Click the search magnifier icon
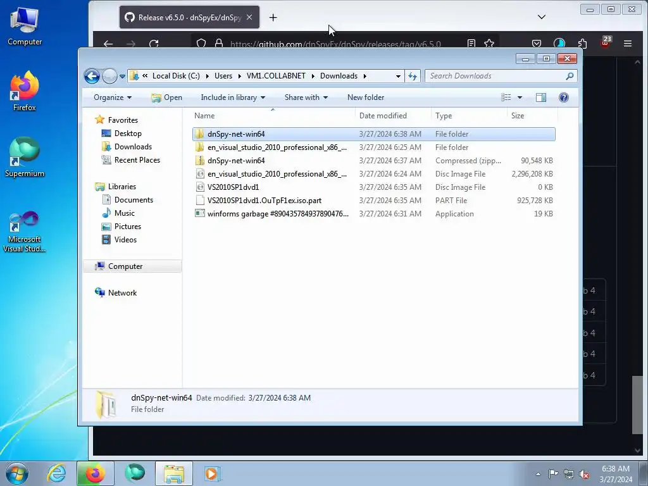Image resolution: width=648 pixels, height=486 pixels. pyautogui.click(x=570, y=76)
